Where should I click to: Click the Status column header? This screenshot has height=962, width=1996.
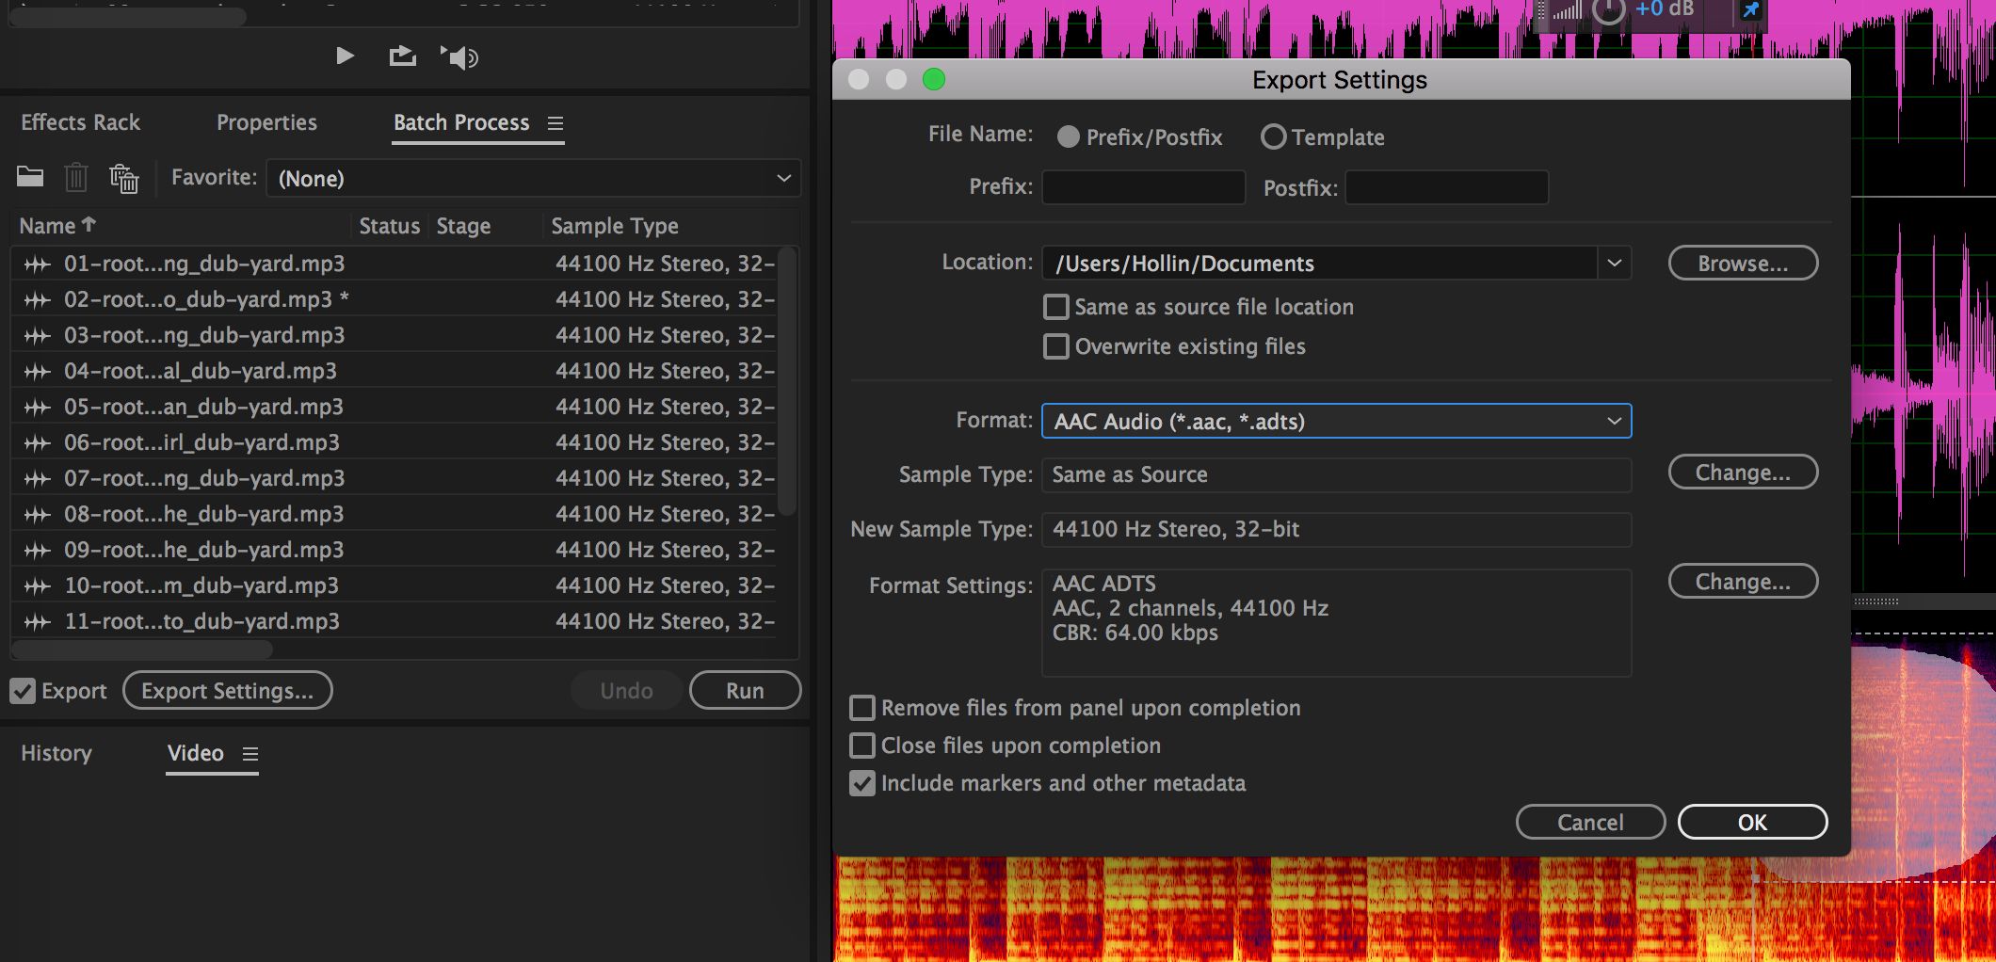pos(390,226)
